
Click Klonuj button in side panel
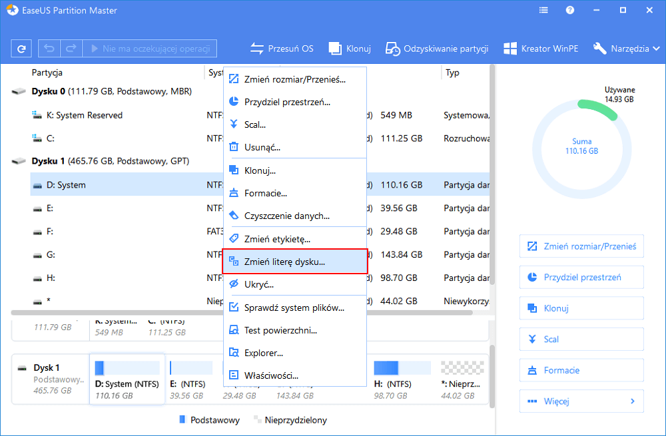click(x=581, y=308)
